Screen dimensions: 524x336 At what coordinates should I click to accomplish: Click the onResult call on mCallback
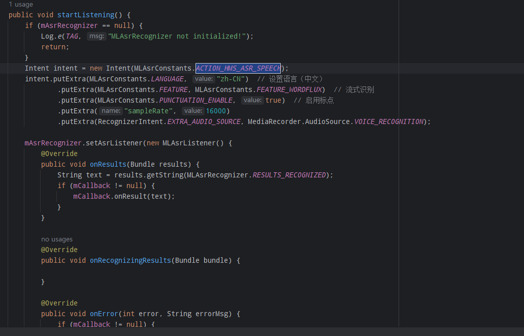click(x=130, y=196)
